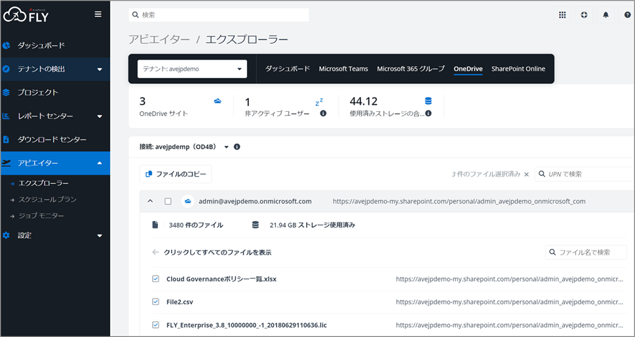
Task: Switch to the SharePoint Online tab
Action: 518,69
